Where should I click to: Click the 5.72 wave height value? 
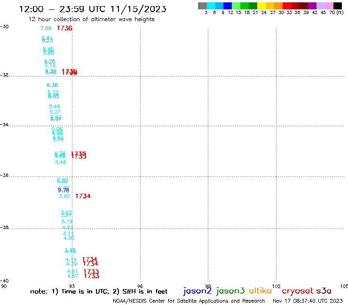click(x=53, y=92)
